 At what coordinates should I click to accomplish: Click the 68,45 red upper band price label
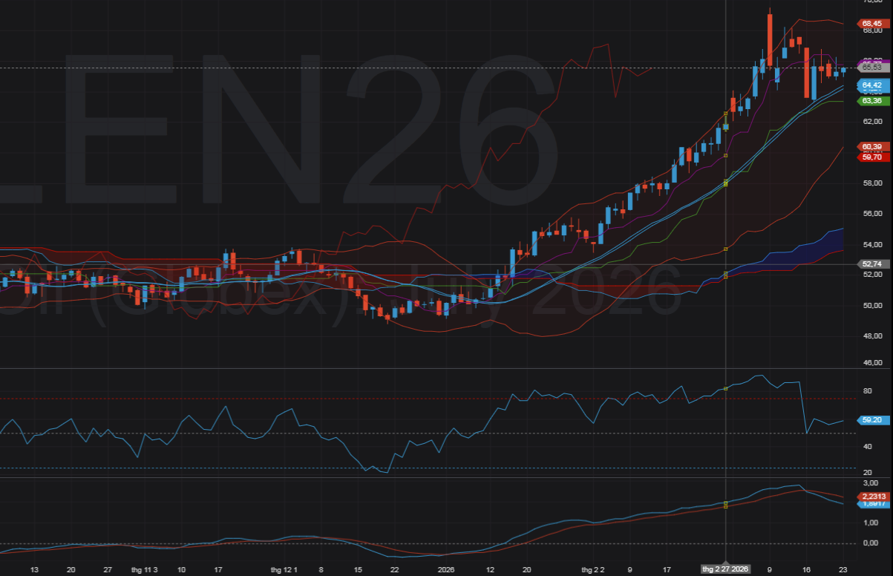click(871, 24)
